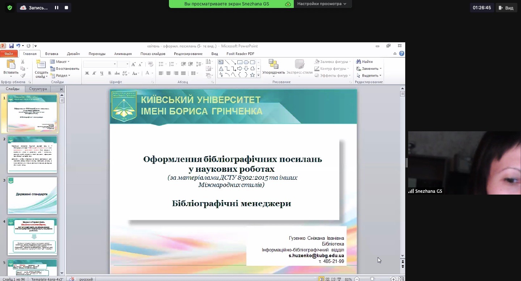Screen dimensions: 521x281
Task: Open Настройки просмотра dropdown in Zoom
Action: point(322,4)
